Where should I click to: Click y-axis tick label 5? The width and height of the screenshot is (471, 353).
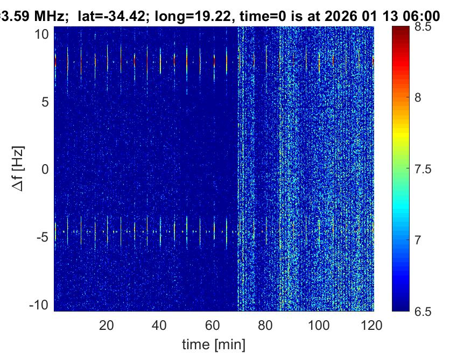46,102
